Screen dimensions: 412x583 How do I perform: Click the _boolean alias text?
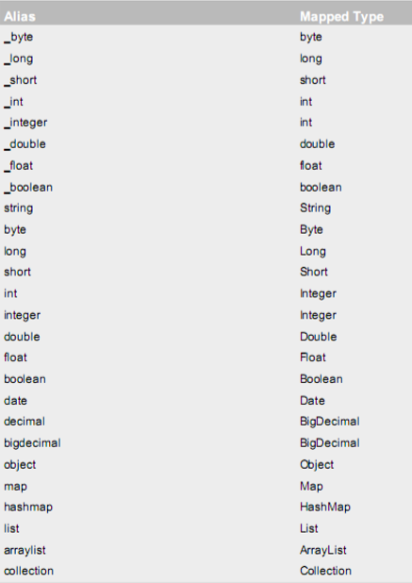point(28,187)
